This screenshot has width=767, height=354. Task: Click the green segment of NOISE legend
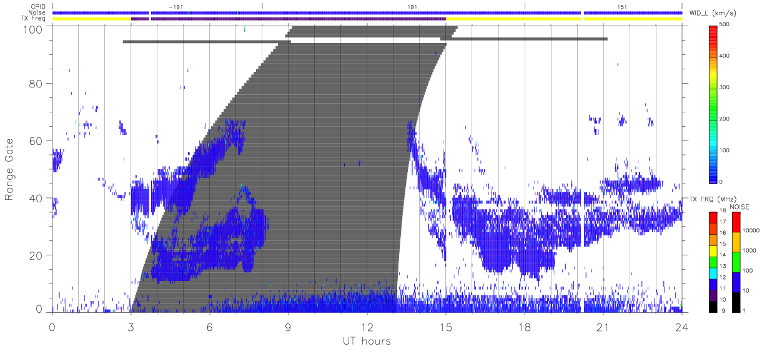coord(736,262)
